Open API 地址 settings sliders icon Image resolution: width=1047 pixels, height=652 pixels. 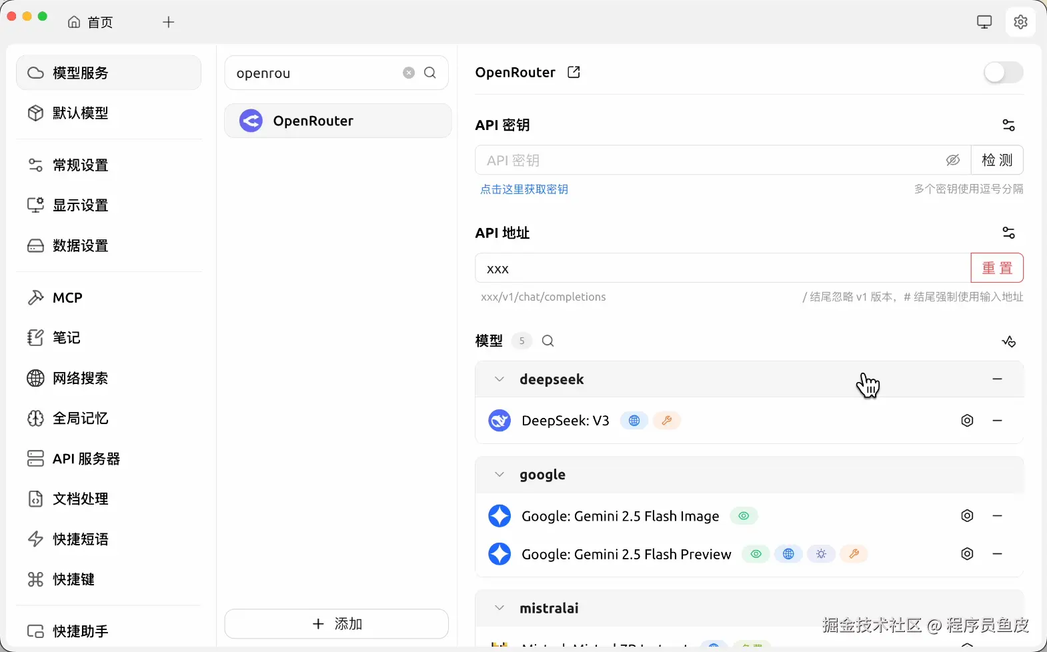[x=1008, y=233]
